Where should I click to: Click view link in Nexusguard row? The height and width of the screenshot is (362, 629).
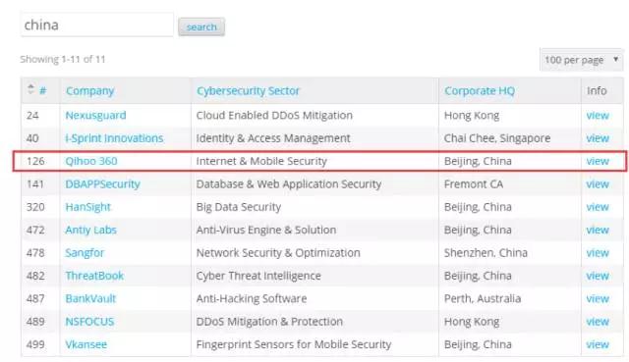[598, 116]
